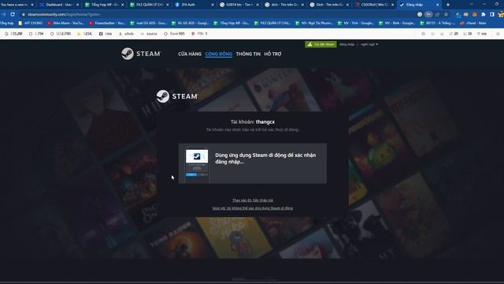The width and height of the screenshot is (504, 284).
Task: Open the language dropdown in the Steam header
Action: click(369, 44)
